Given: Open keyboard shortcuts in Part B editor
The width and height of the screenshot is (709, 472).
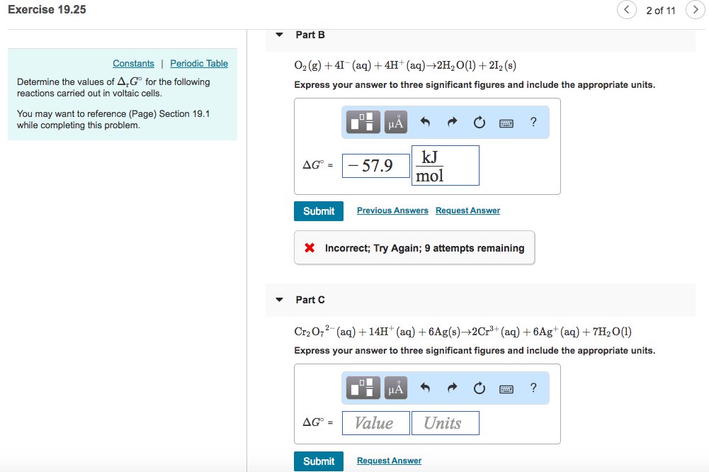Looking at the screenshot, I should coord(506,121).
